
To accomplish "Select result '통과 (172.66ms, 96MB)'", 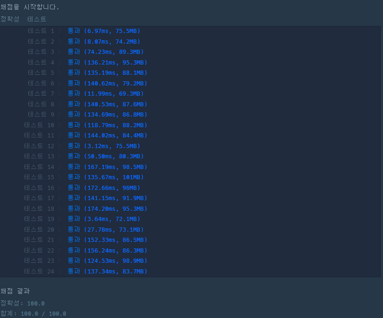I will (x=104, y=188).
